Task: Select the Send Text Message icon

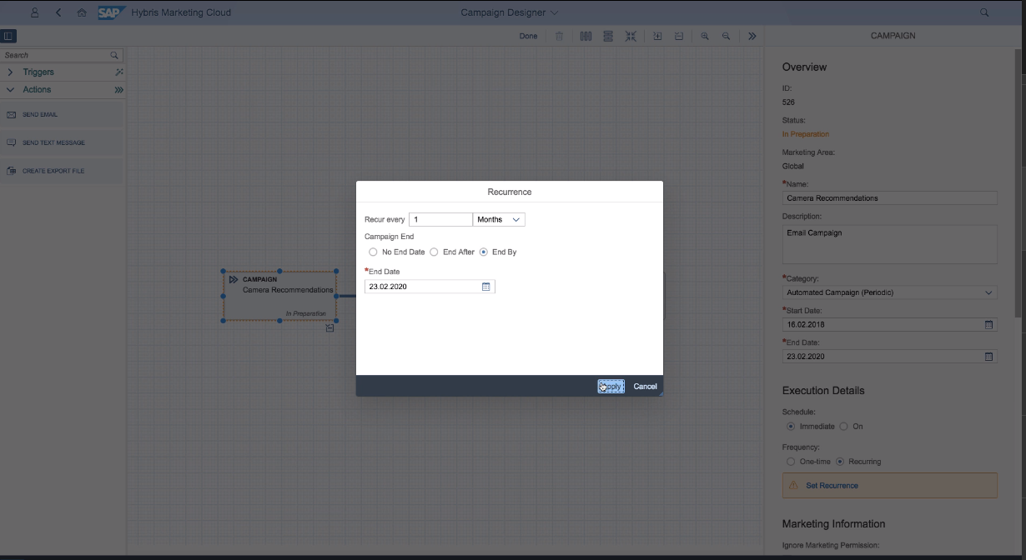Action: coord(12,142)
